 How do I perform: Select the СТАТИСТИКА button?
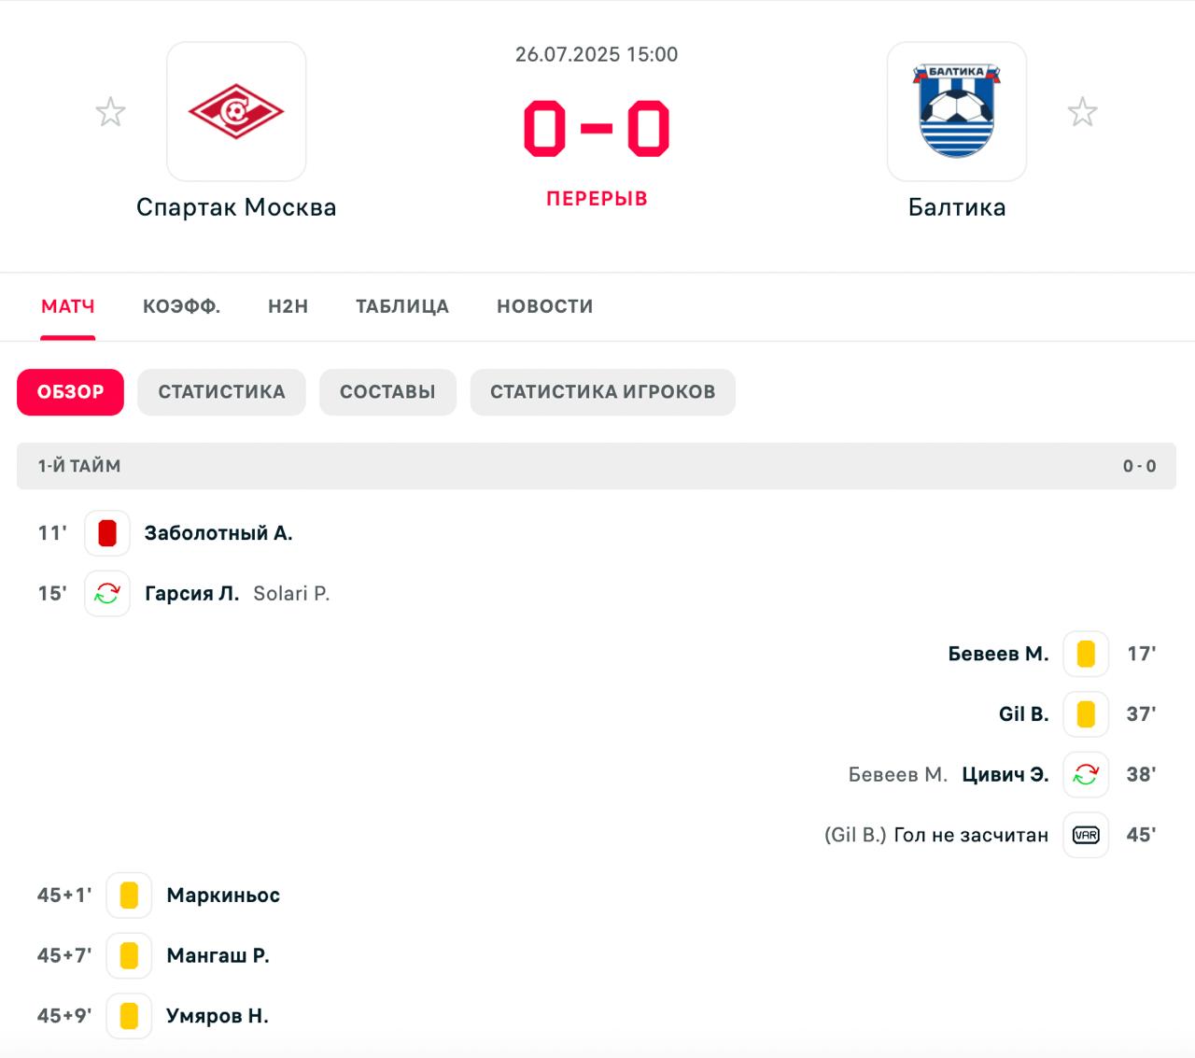[221, 392]
